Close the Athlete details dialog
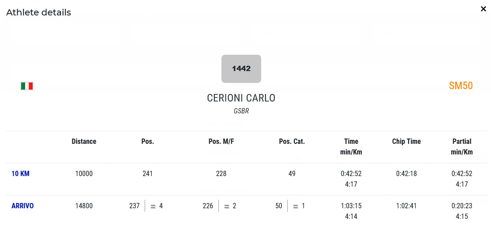491x229 pixels. (483, 9)
